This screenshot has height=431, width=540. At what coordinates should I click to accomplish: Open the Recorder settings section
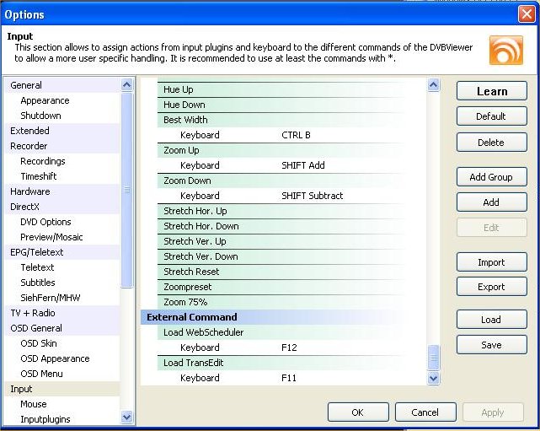click(29, 146)
